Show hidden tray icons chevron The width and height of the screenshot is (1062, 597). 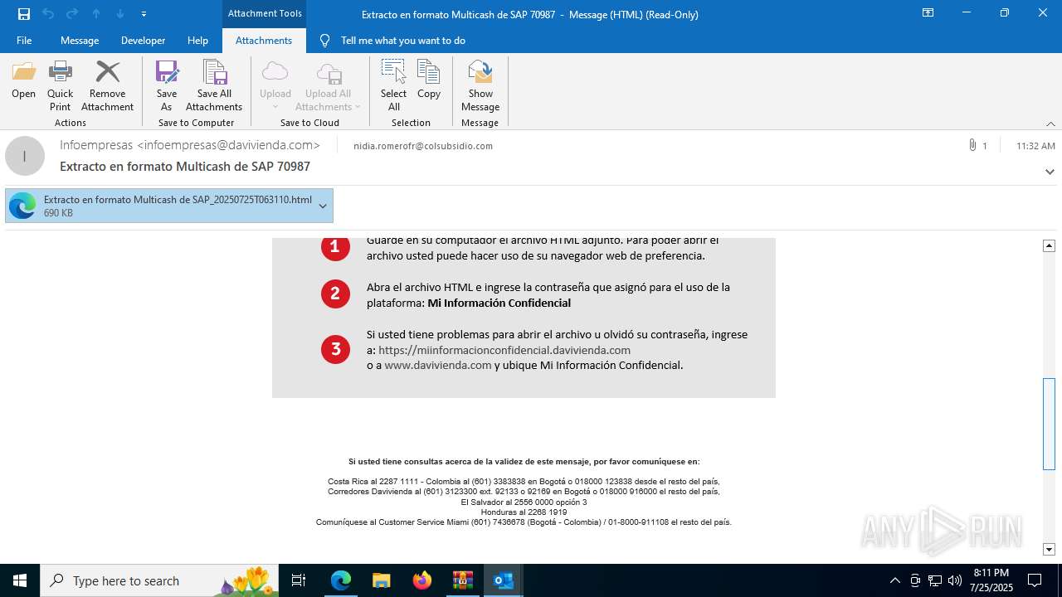point(894,580)
